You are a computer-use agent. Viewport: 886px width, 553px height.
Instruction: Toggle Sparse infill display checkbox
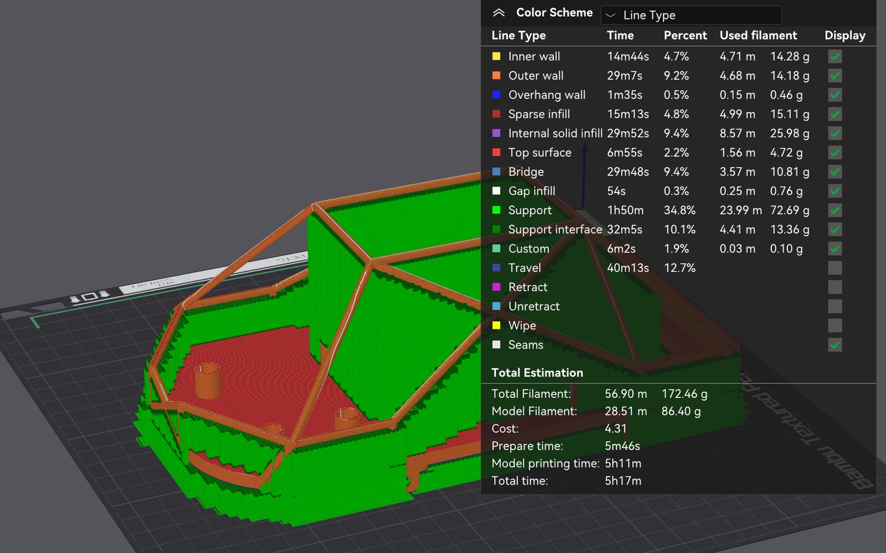click(x=835, y=114)
